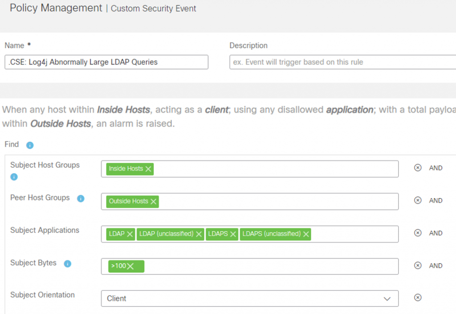Viewport: 456px width, 314px height.
Task: Remove the Peer Host Groups condition row
Action: point(418,201)
